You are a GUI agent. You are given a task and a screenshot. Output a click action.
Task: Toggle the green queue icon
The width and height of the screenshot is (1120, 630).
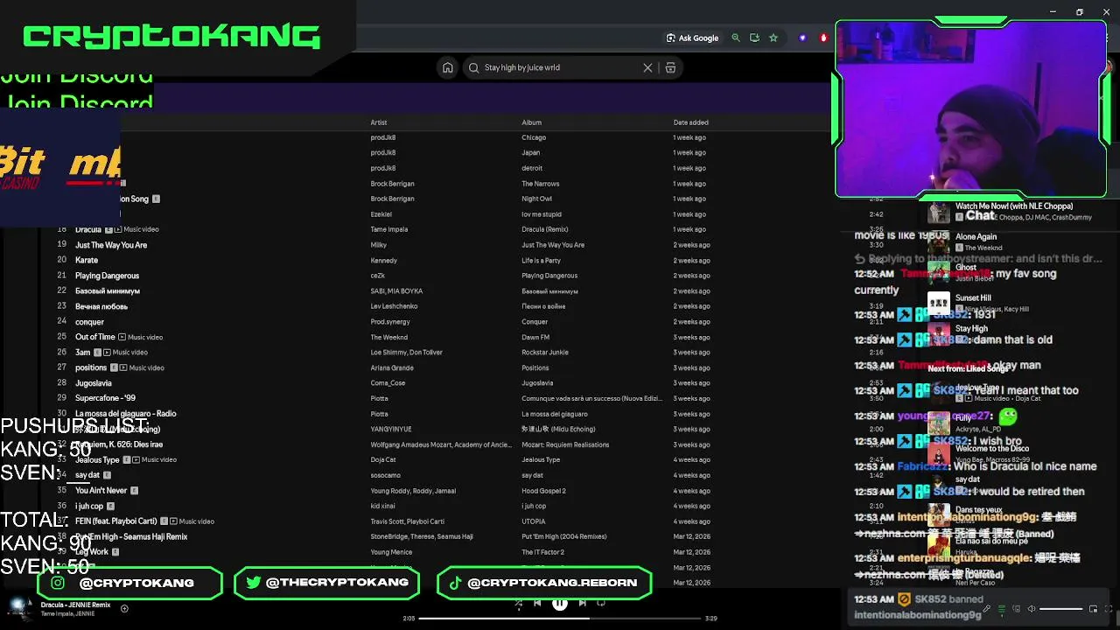(1002, 609)
